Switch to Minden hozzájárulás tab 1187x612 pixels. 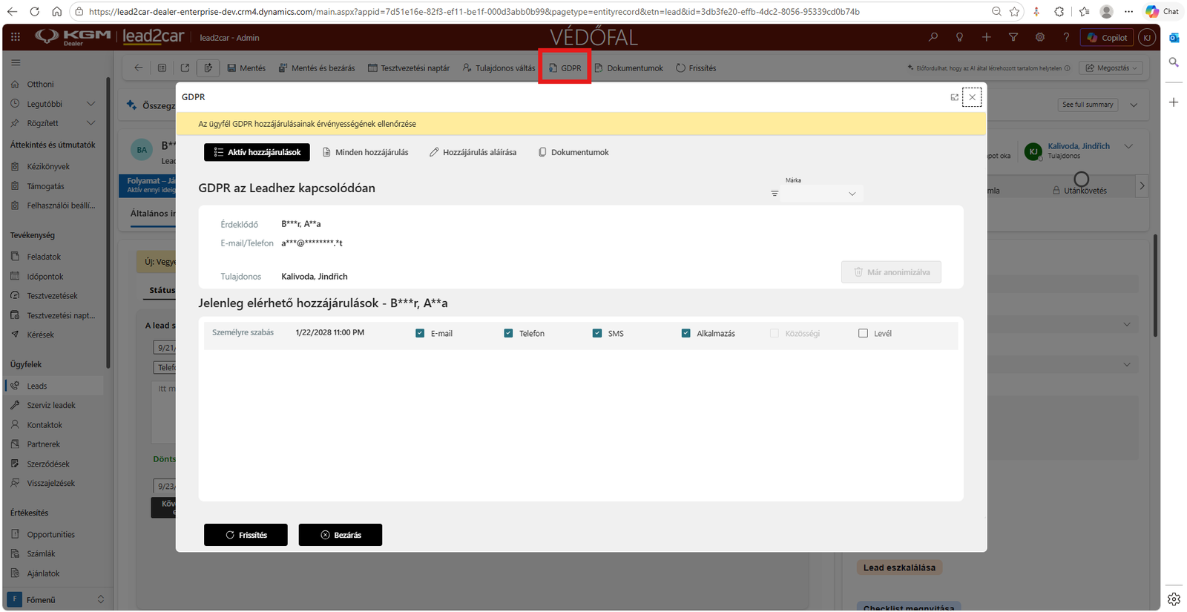click(x=365, y=152)
